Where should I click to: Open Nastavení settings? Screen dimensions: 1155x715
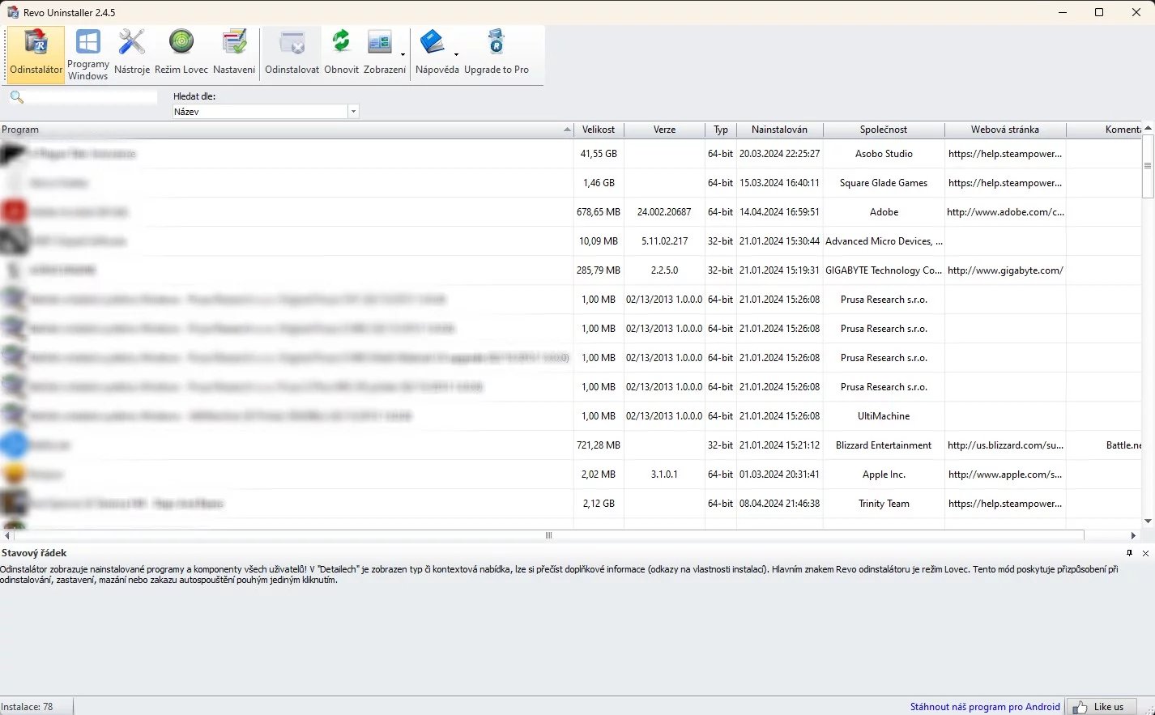[x=234, y=54]
